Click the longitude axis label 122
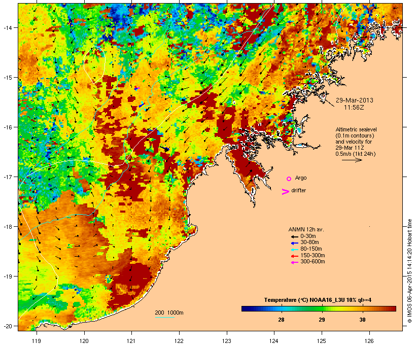 click(179, 341)
